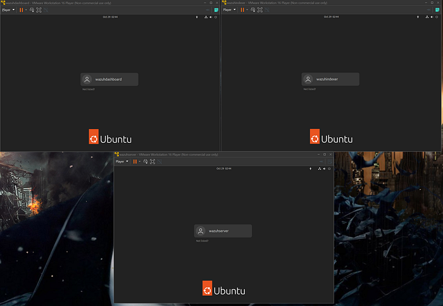Click the clock in wazuhindexer Ubuntu top bar

(331, 16)
